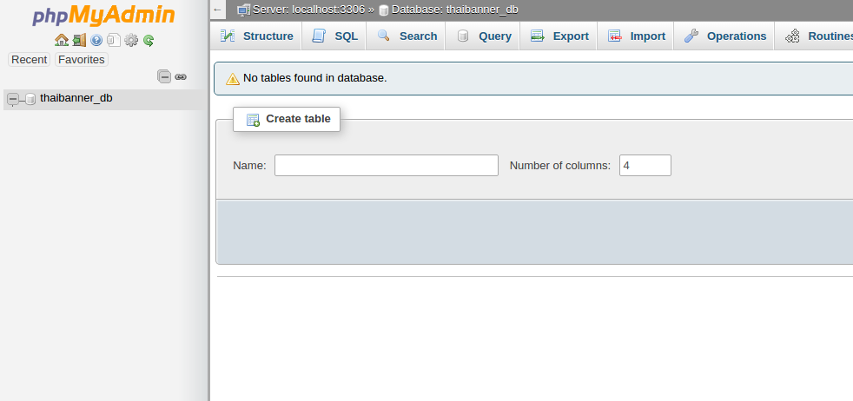Screen dimensions: 853x401
Task: Open the Structure tab
Action: click(x=257, y=36)
